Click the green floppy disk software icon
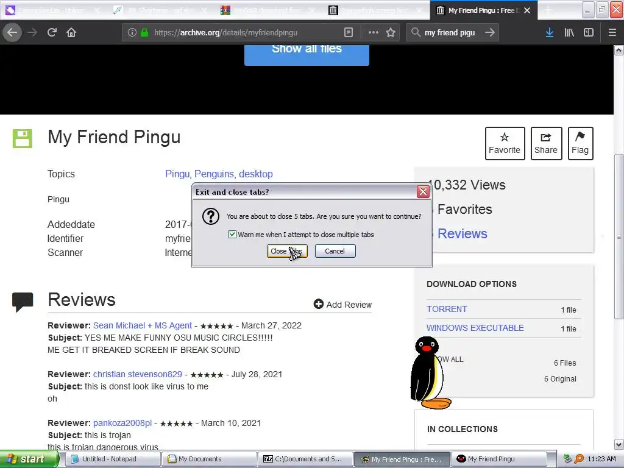The height and width of the screenshot is (468, 624). coord(23,138)
